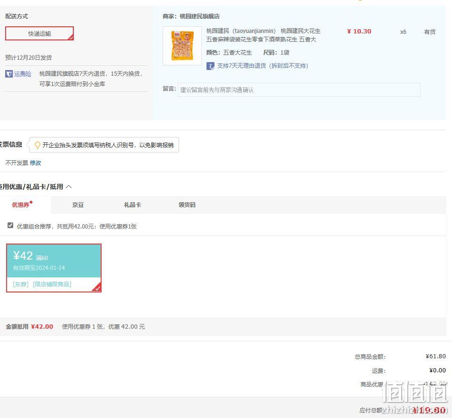Click 修改 to edit invoice
The width and height of the screenshot is (452, 418).
[35, 163]
